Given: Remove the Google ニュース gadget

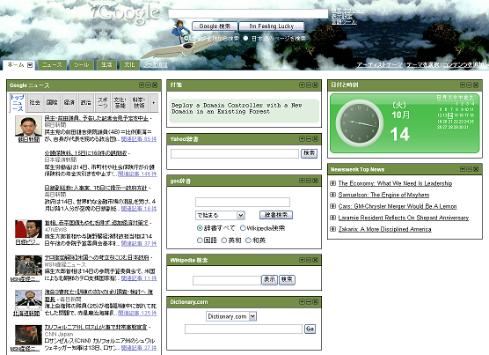Looking at the screenshot, I should 155,85.
